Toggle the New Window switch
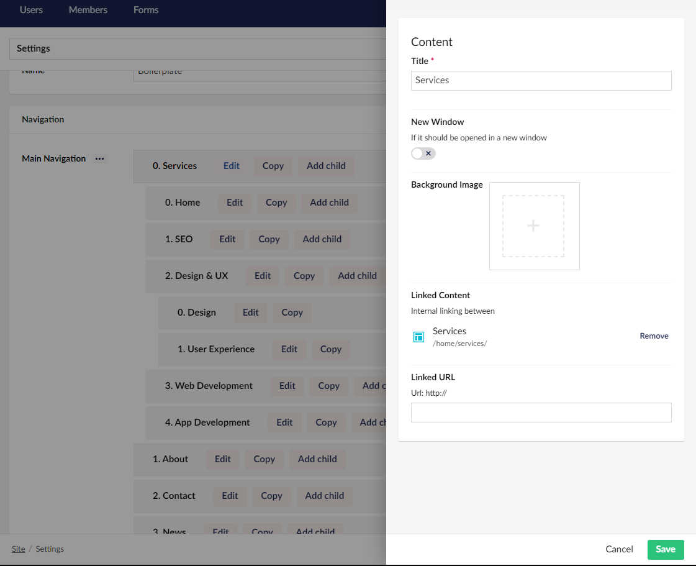This screenshot has height=566, width=696. pyautogui.click(x=423, y=153)
